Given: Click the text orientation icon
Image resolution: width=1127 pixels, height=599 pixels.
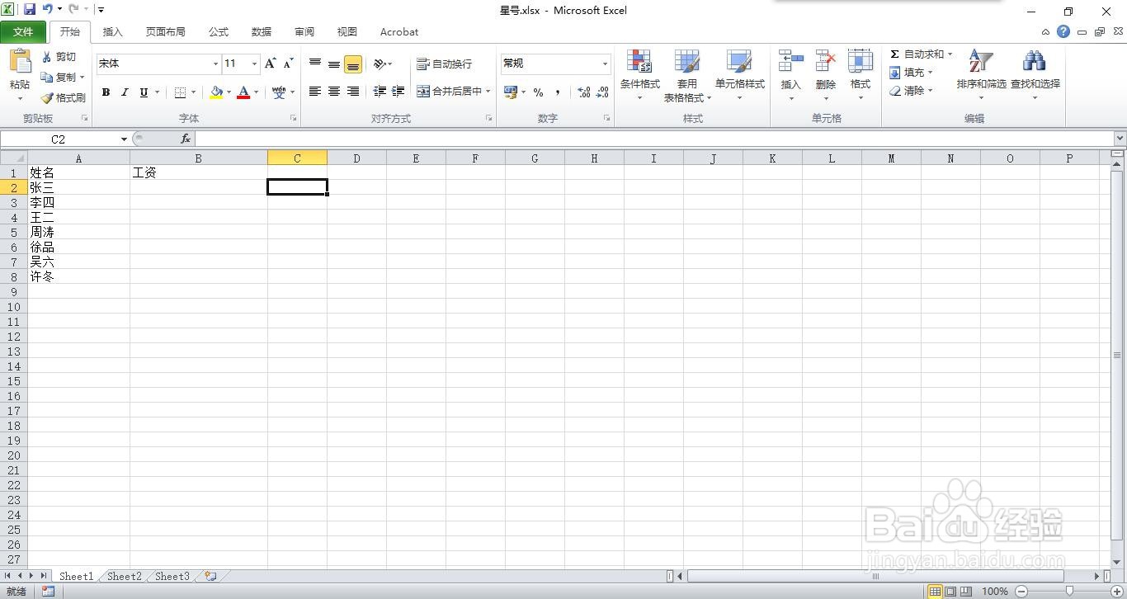Looking at the screenshot, I should [x=380, y=64].
